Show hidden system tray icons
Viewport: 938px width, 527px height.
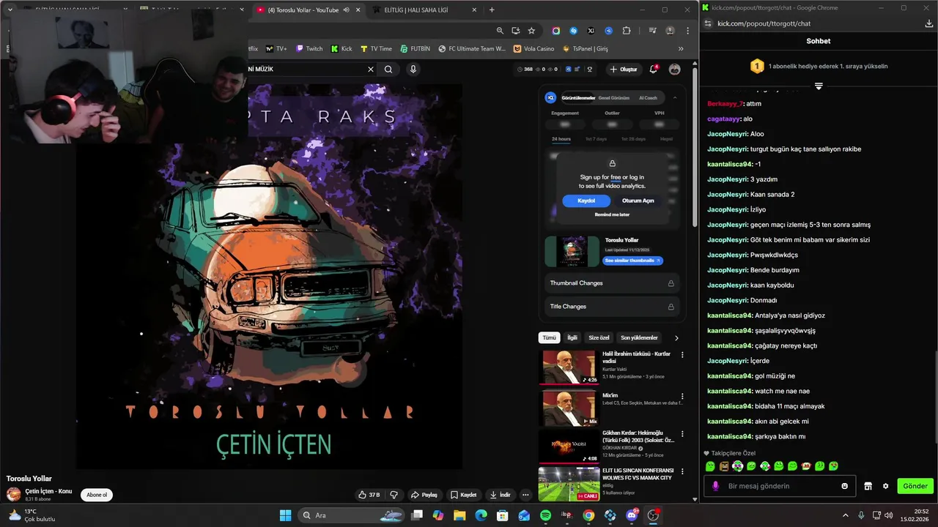click(845, 515)
